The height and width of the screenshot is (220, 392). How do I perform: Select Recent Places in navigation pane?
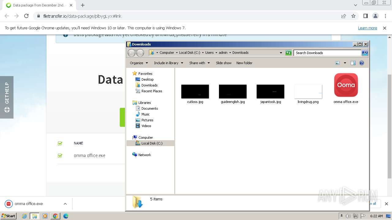click(152, 91)
